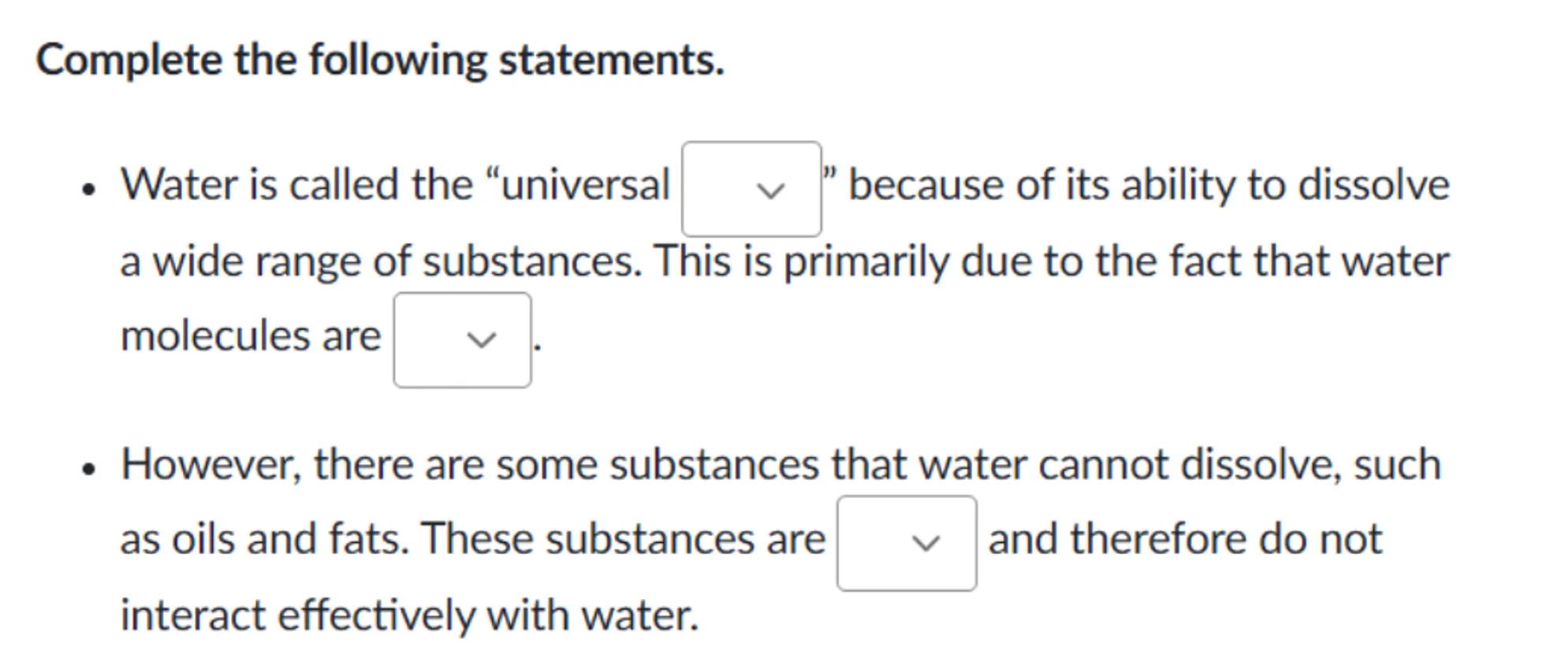Click the text "interact effectively with water."
The image size is (1550, 658).
(409, 615)
